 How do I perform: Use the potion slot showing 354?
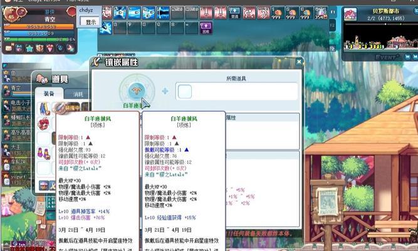(x=321, y=13)
